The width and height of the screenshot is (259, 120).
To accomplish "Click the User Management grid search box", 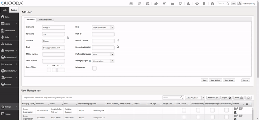I will pyautogui.click(x=173, y=98).
